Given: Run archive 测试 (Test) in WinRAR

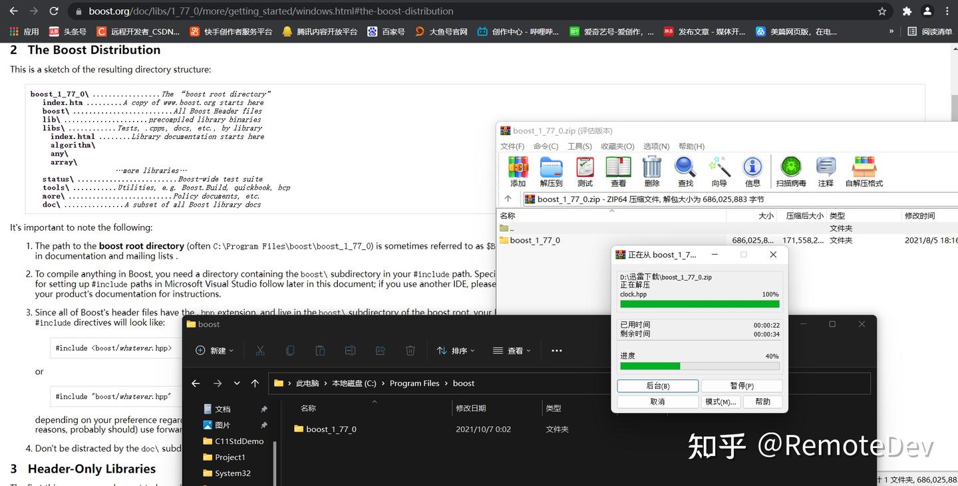Looking at the screenshot, I should 584,172.
